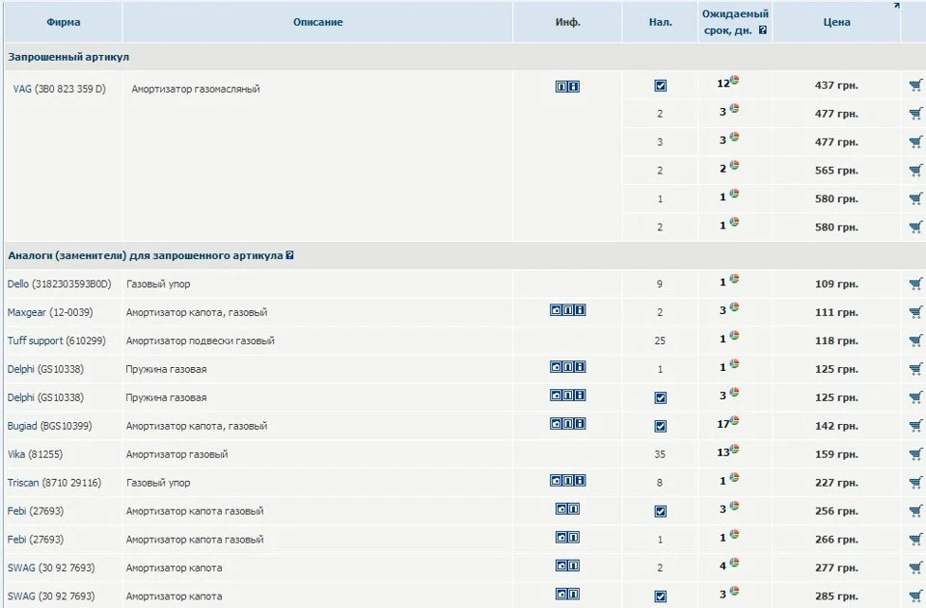Screen dimensions: 926x608
Task: Add Tuff support (610299) to cart
Action: click(915, 341)
